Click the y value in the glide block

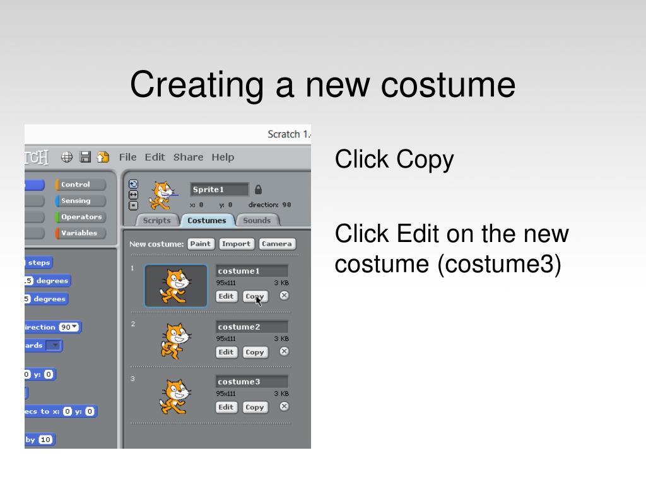click(90, 411)
